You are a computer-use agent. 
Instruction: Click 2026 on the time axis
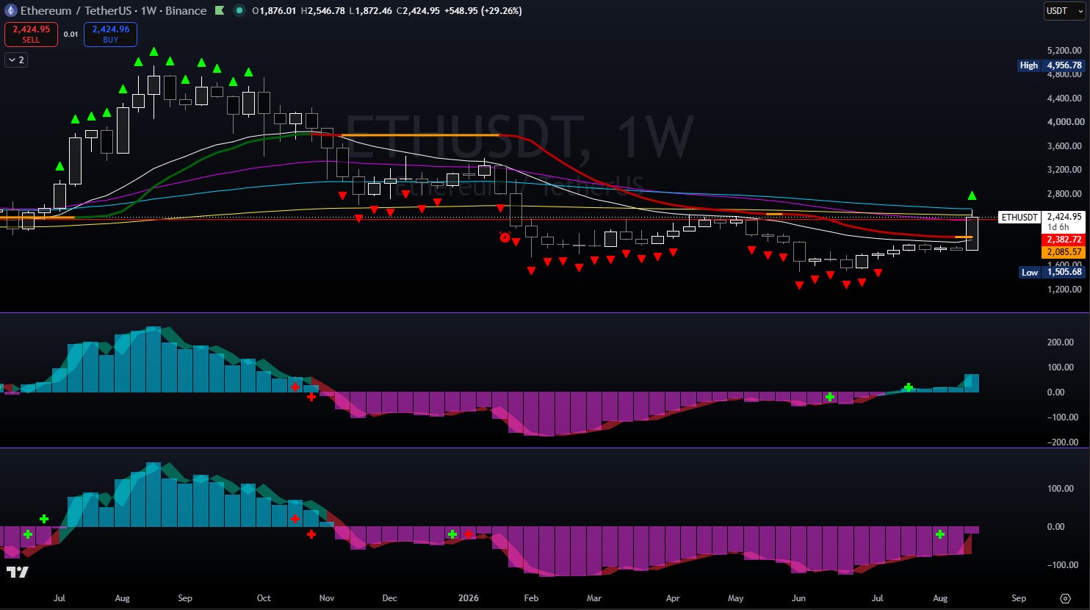tap(469, 598)
